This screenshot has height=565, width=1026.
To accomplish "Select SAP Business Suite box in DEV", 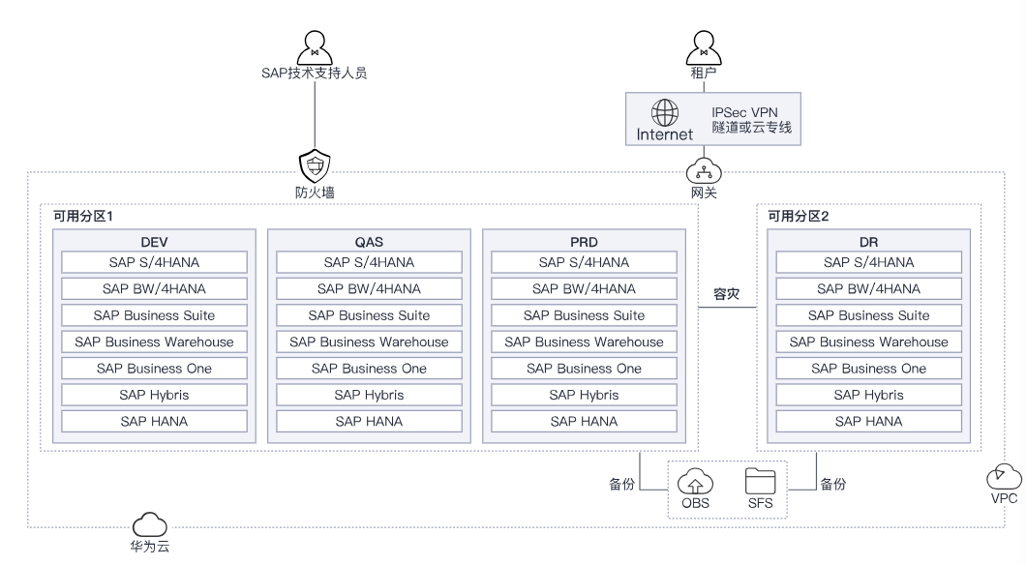I will pos(155,315).
